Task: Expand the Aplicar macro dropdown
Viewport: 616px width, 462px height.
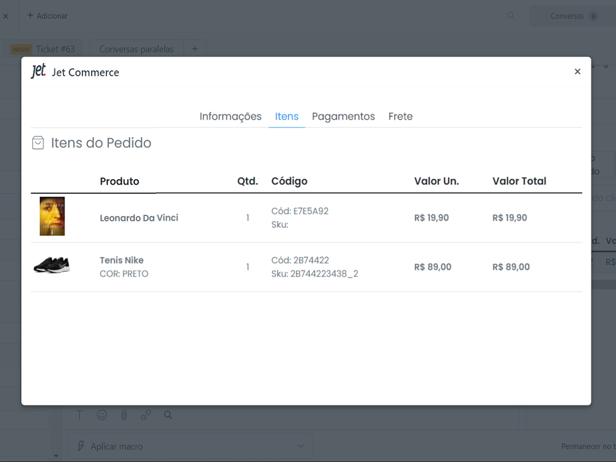Action: pos(300,446)
